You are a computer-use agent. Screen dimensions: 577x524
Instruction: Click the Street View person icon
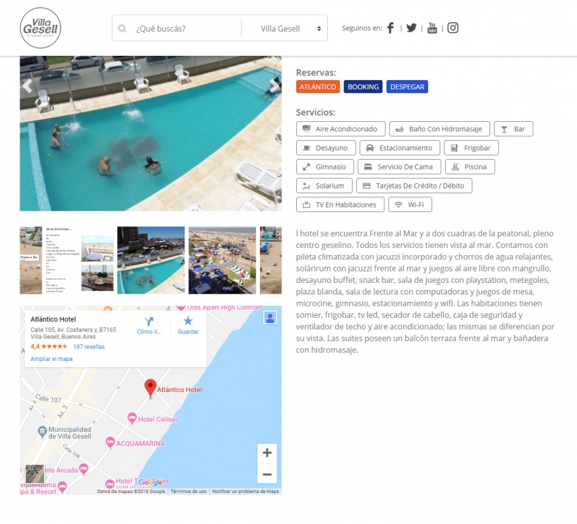coord(270,318)
